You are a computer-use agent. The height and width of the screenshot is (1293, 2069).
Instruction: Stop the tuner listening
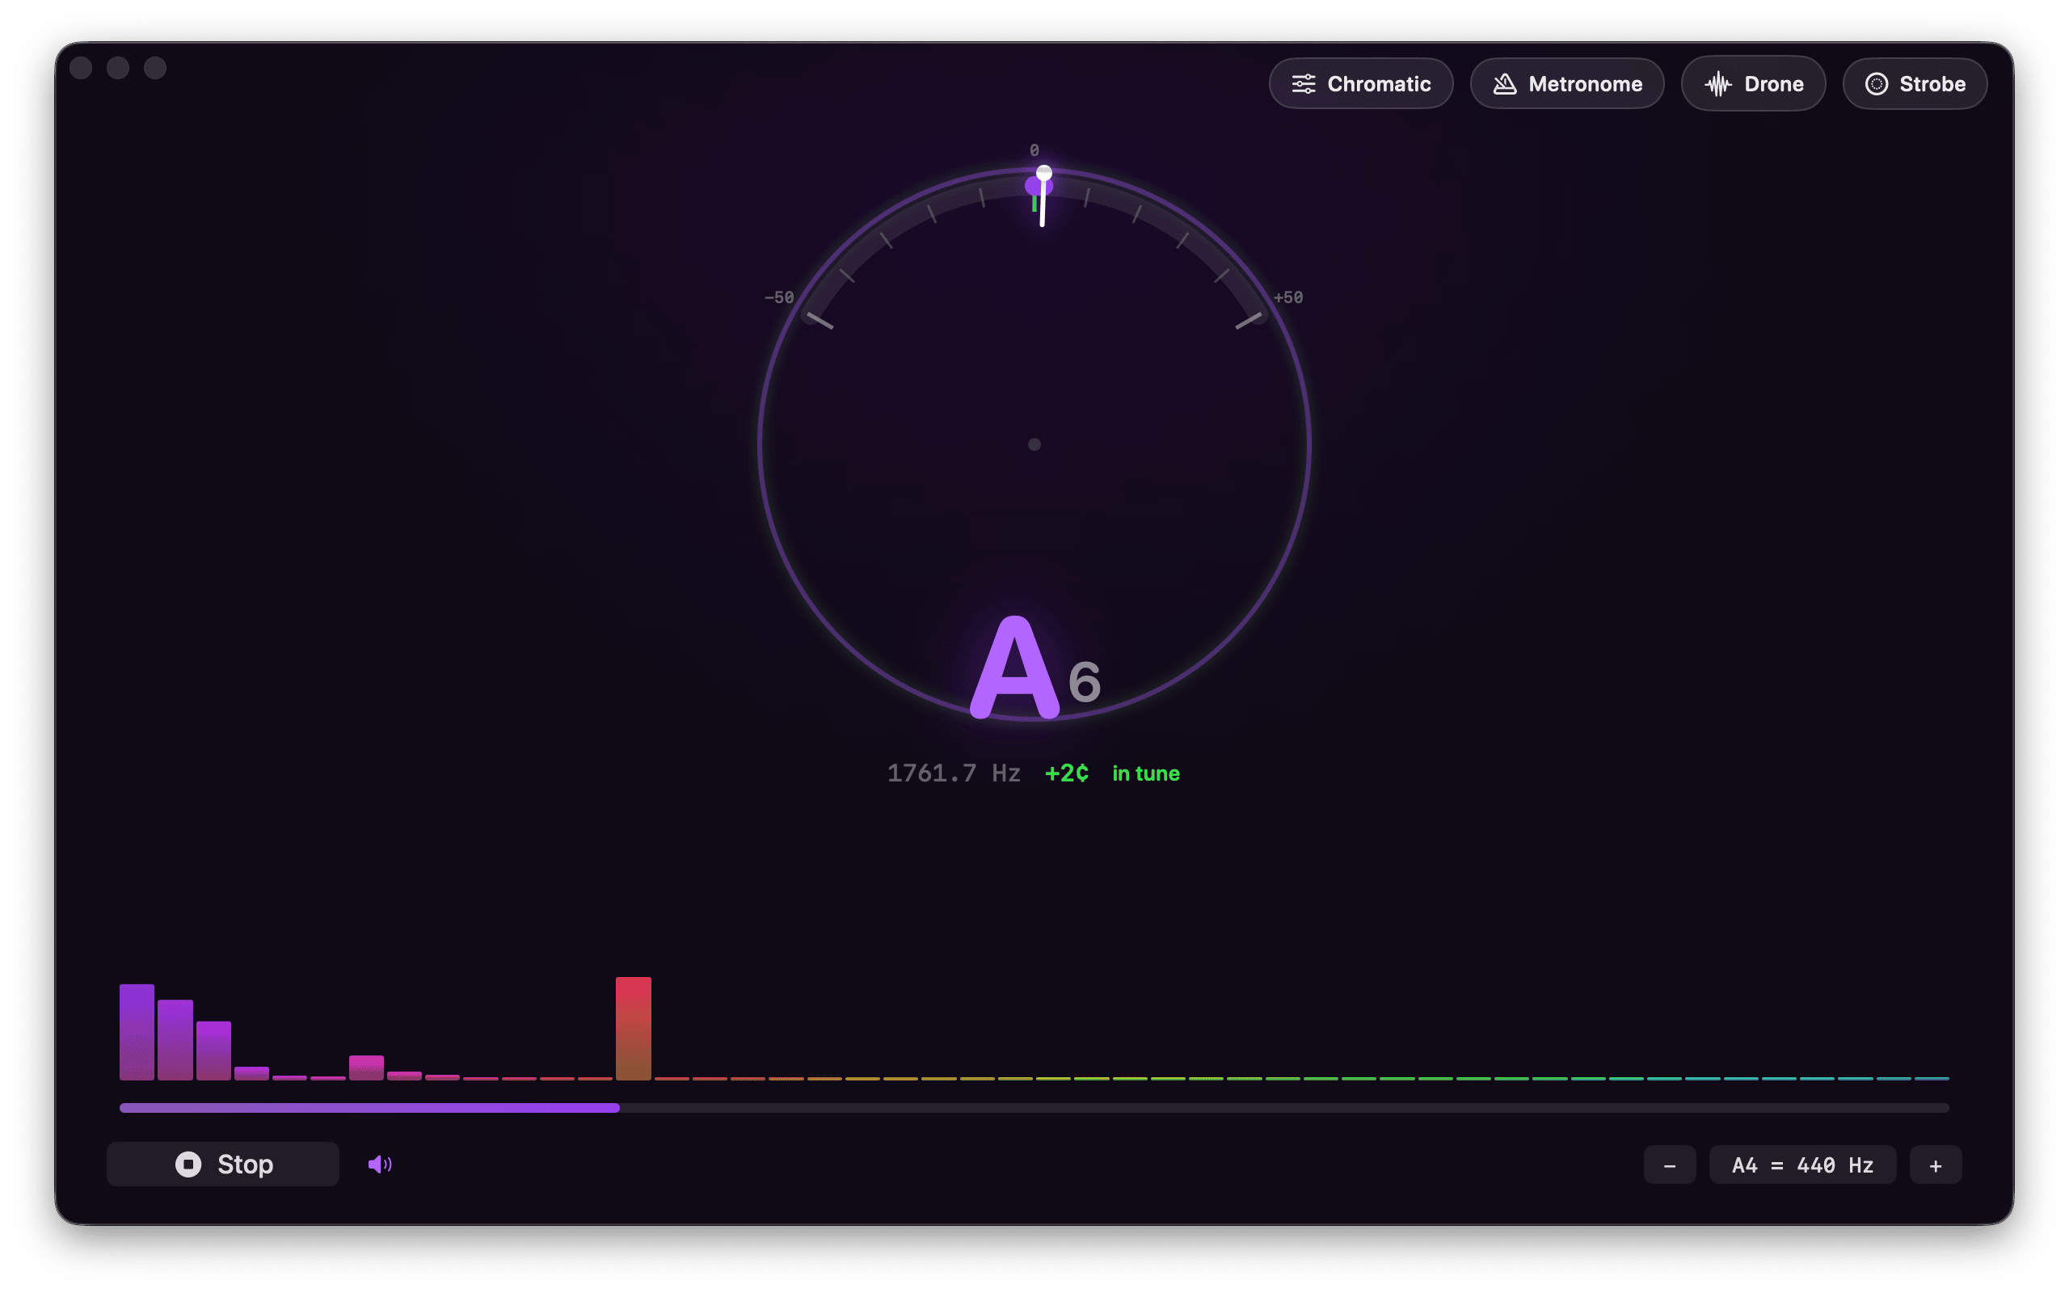click(223, 1164)
